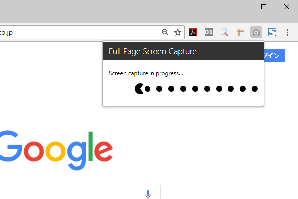Click the Pac-Man progress indicator
Viewport: 298px width, 199px height.
[139, 89]
